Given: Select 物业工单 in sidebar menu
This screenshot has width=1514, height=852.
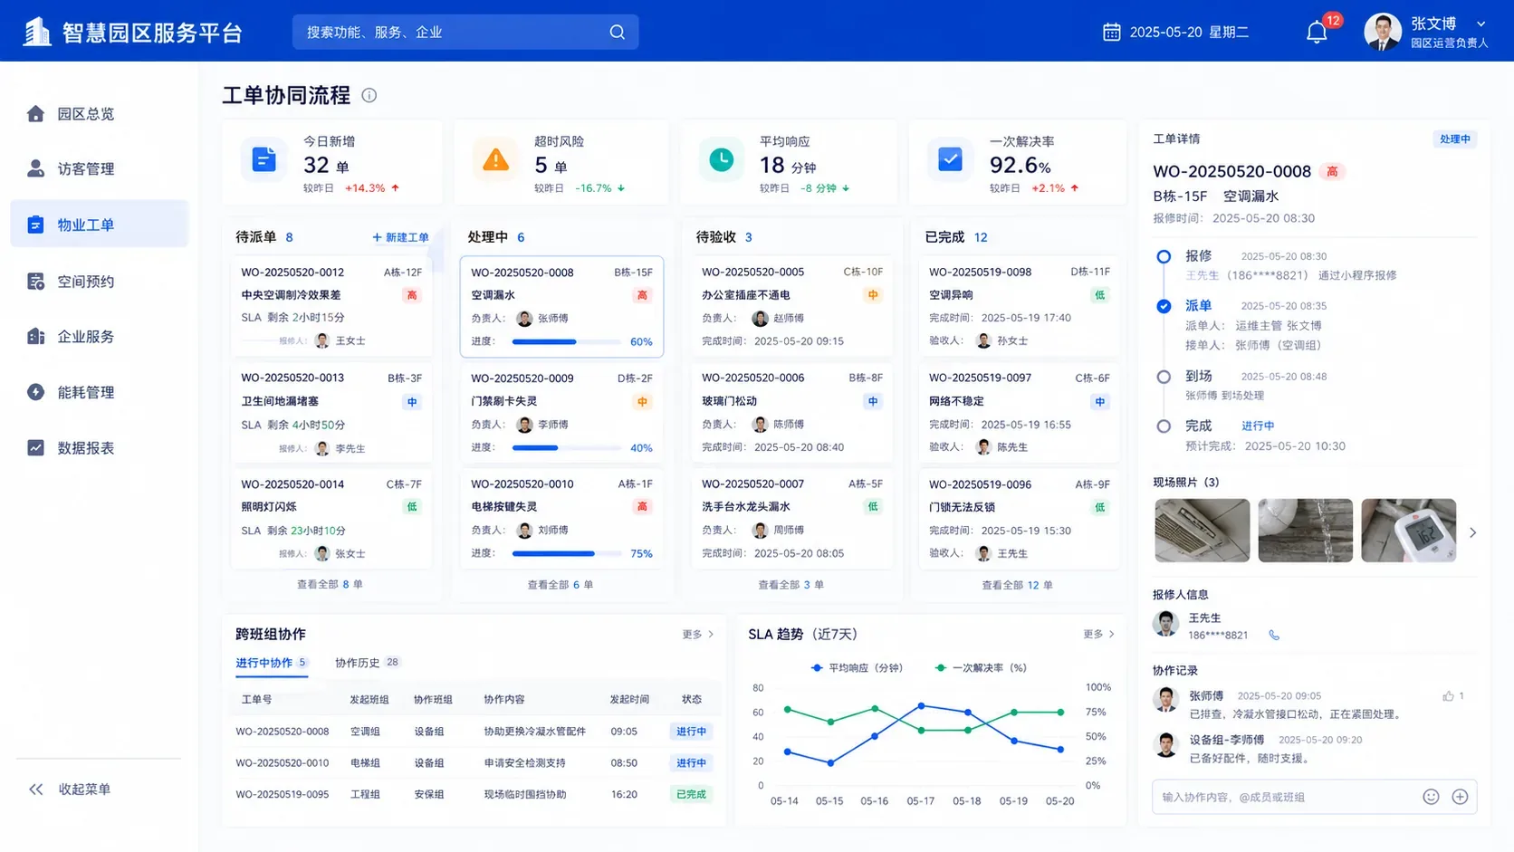Looking at the screenshot, I should coord(100,225).
